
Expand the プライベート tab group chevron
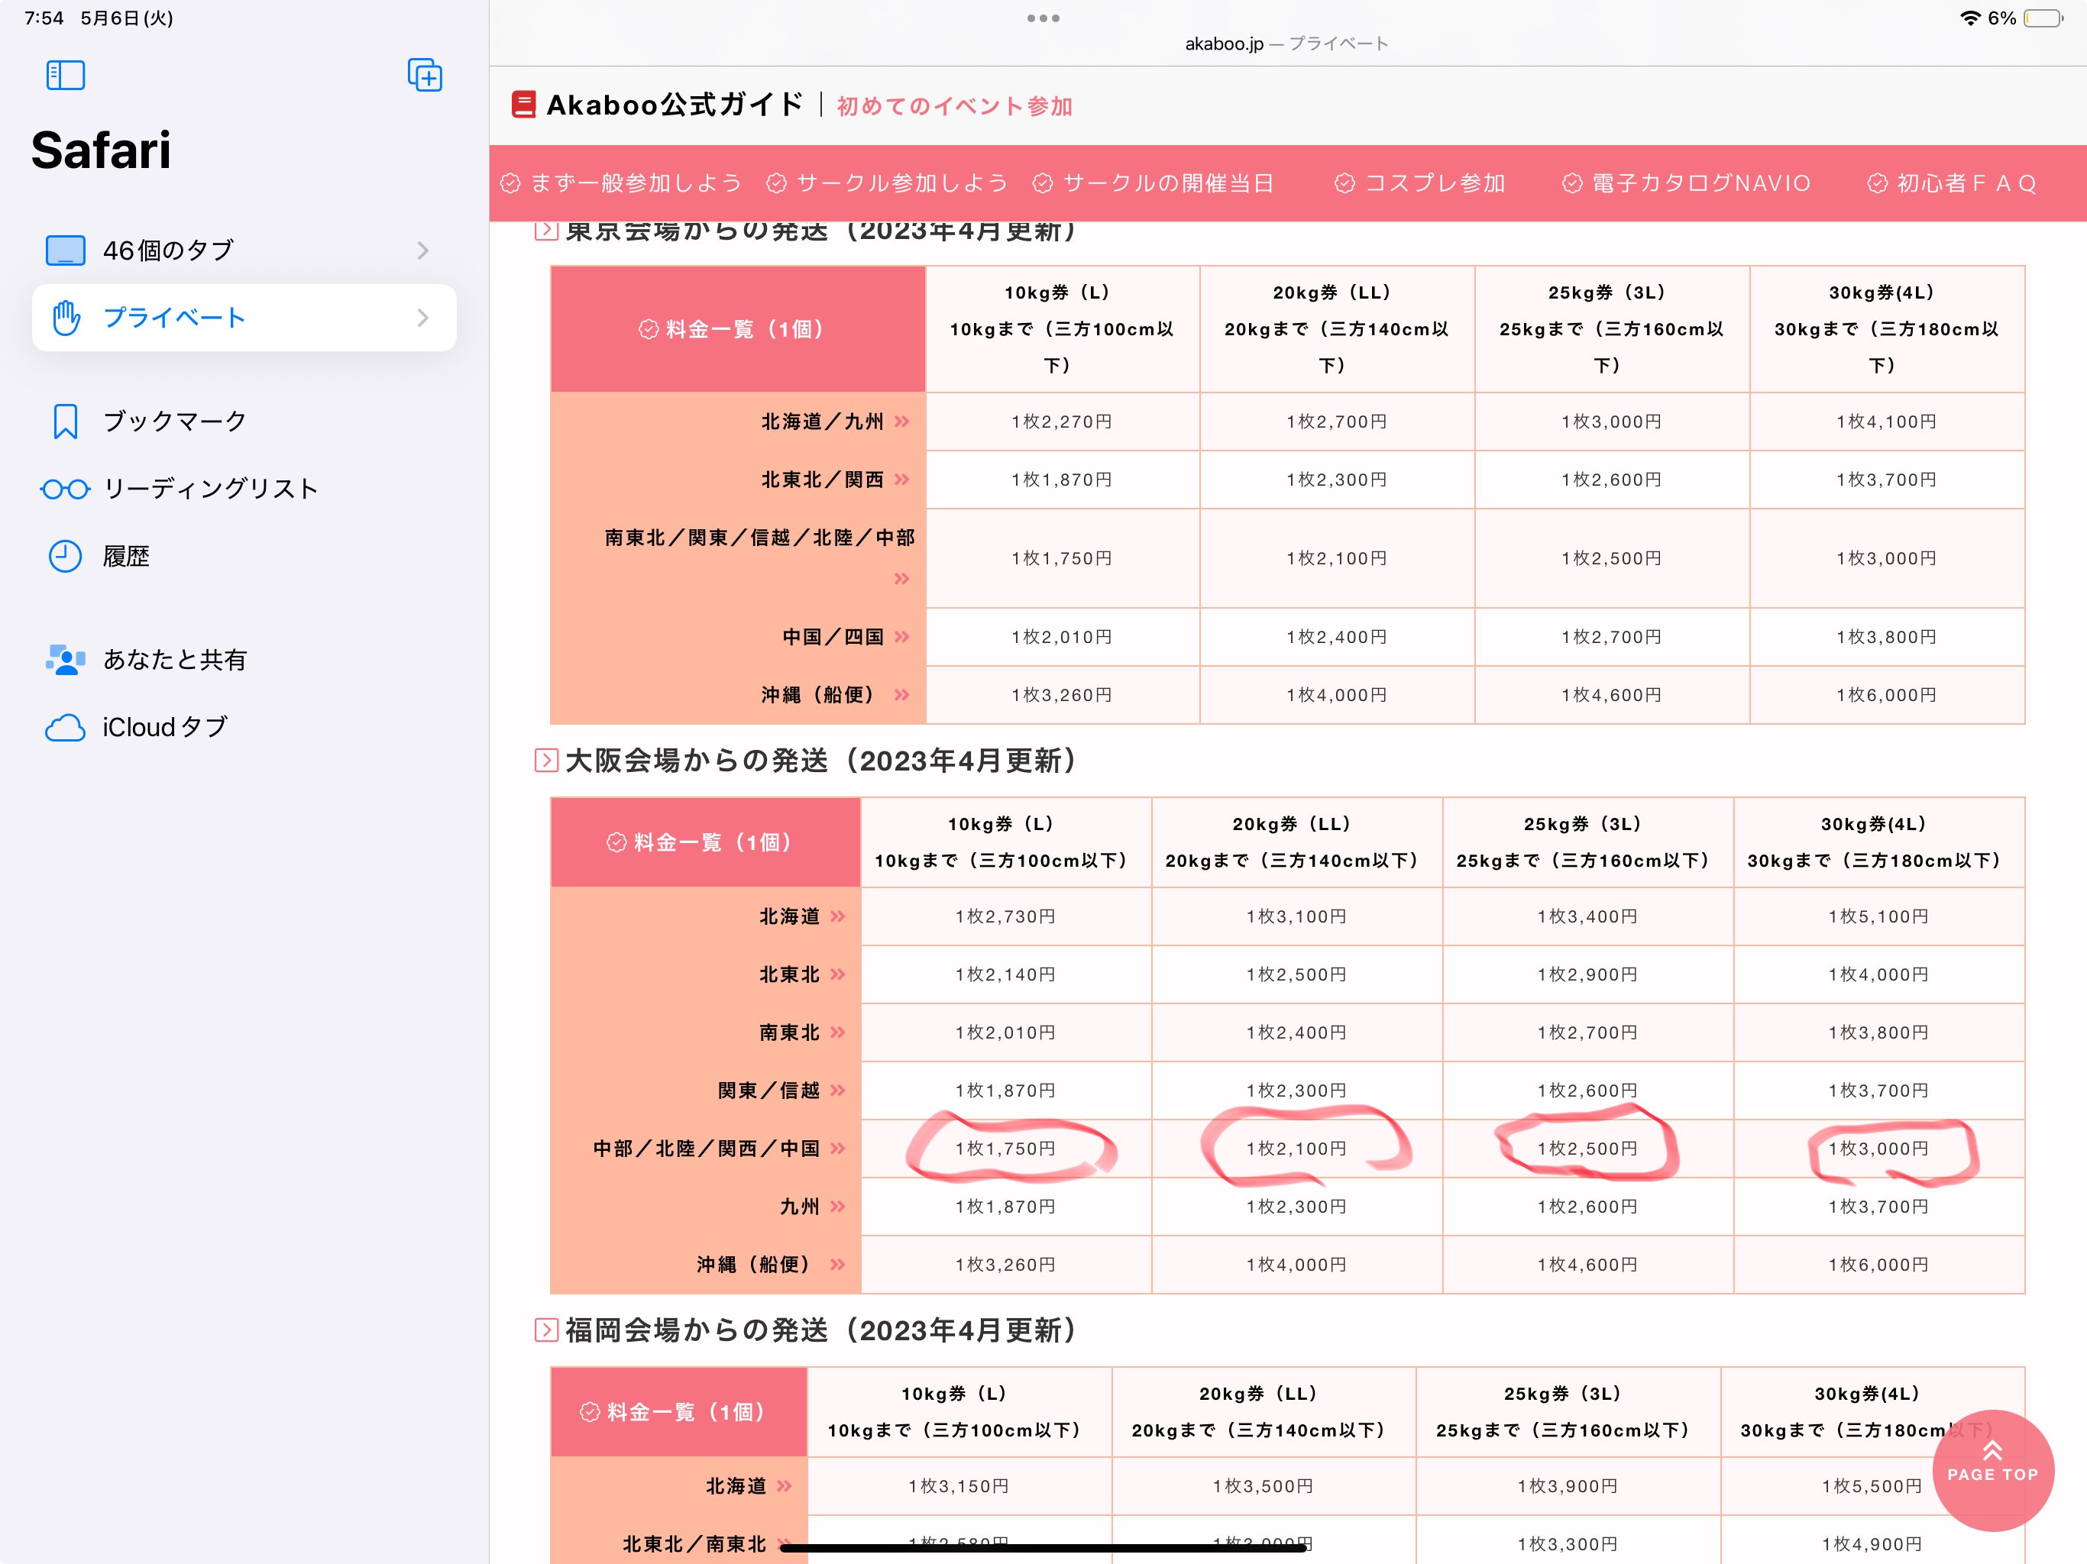point(422,318)
